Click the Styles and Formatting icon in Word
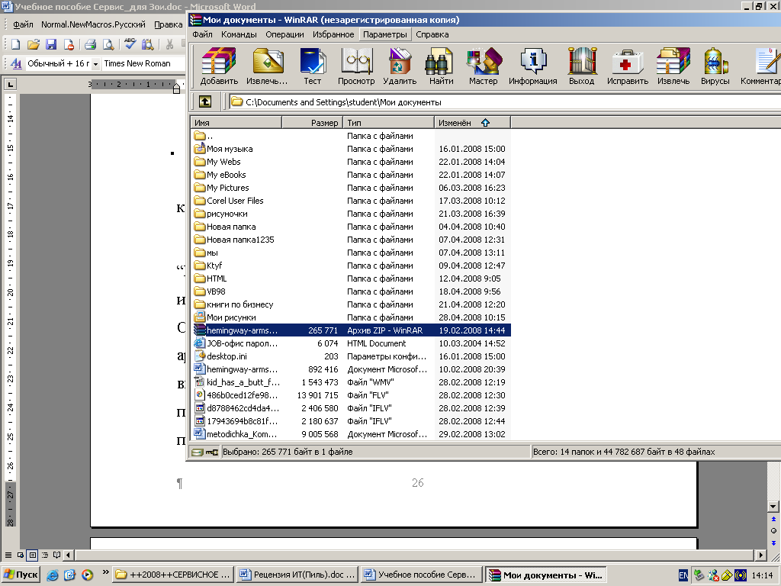Viewport: 781px width, 586px height. [16, 64]
